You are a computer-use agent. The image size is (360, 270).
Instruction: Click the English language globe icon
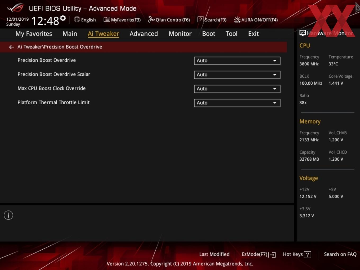77,19
